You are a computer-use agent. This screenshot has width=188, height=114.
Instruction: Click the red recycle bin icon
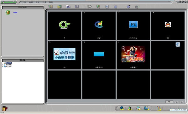click(x=5, y=108)
